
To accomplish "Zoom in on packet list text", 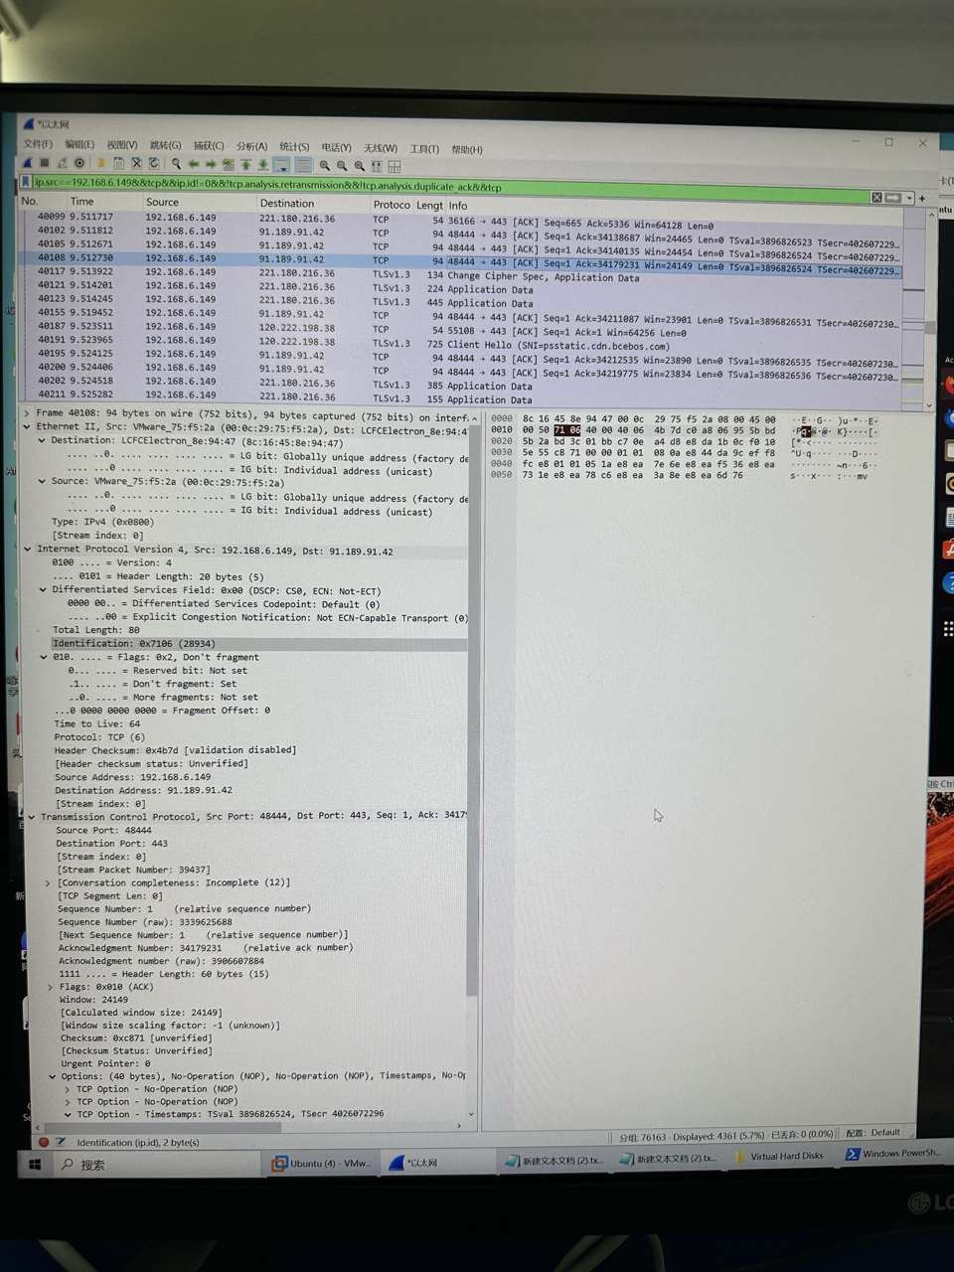I will (324, 166).
